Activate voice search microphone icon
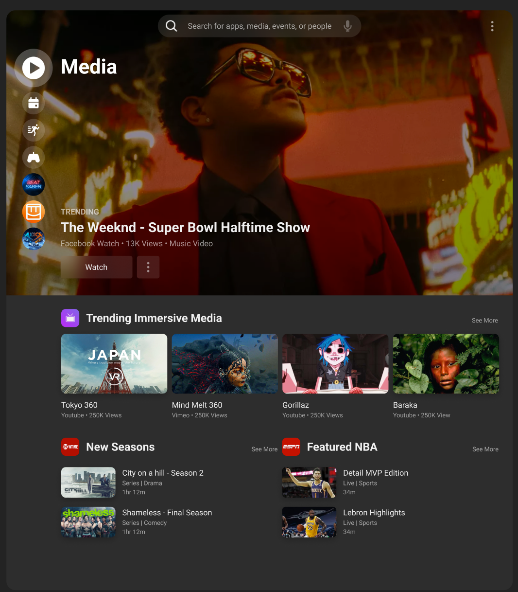Viewport: 518px width, 592px height. pyautogui.click(x=347, y=26)
